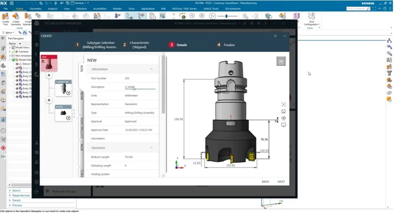The height and width of the screenshot is (214, 398).
Task: Switch to the Assemblies ribbon tab
Action: point(100,9)
